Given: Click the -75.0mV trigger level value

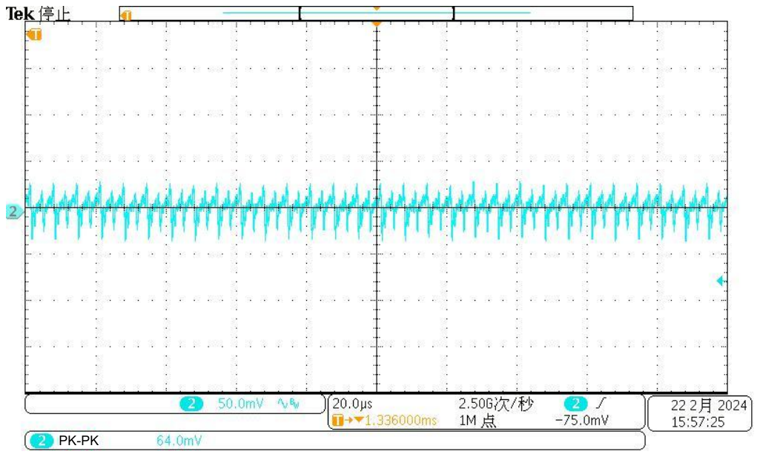Looking at the screenshot, I should pyautogui.click(x=582, y=420).
